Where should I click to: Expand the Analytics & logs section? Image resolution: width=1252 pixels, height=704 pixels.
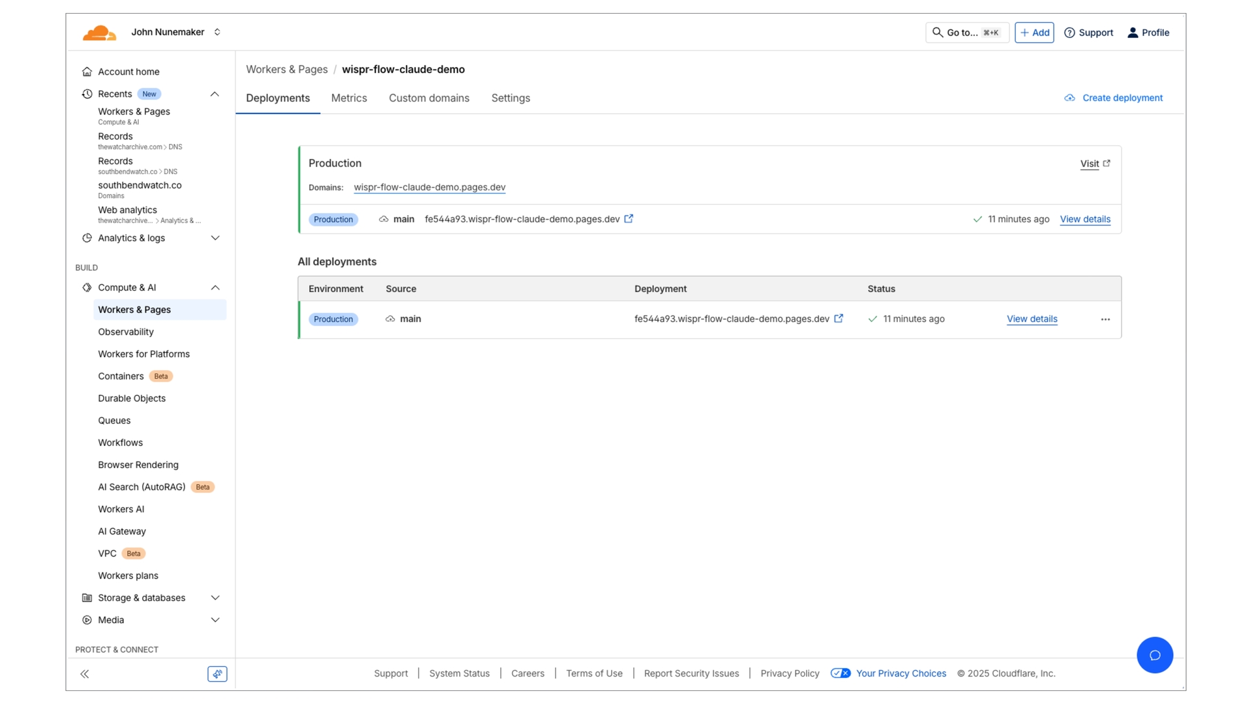[x=215, y=238]
